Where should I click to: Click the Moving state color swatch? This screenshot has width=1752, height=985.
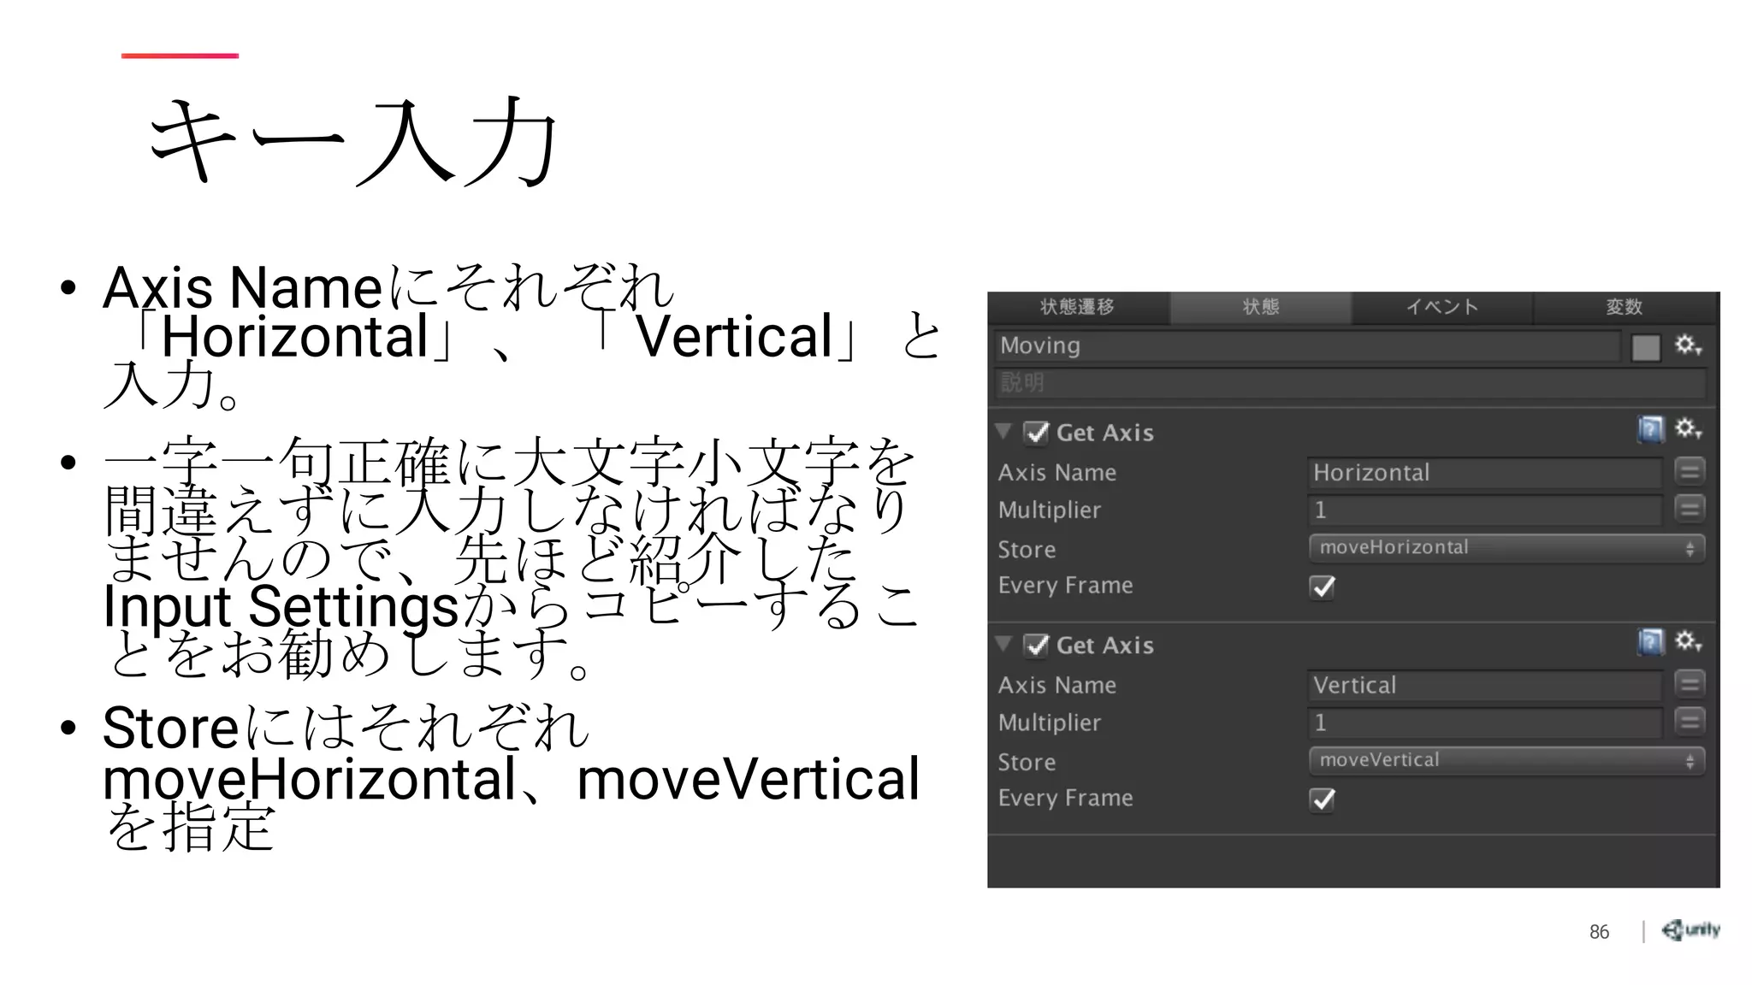point(1645,348)
